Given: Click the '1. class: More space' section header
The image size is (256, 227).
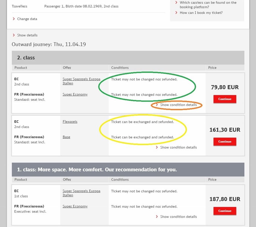Looking at the screenshot, I should click(128, 170).
